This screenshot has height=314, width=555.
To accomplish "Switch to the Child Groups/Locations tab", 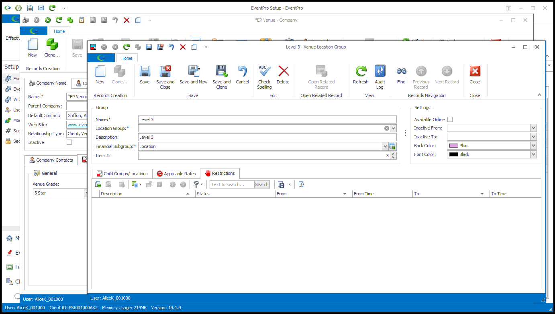I will tap(122, 174).
